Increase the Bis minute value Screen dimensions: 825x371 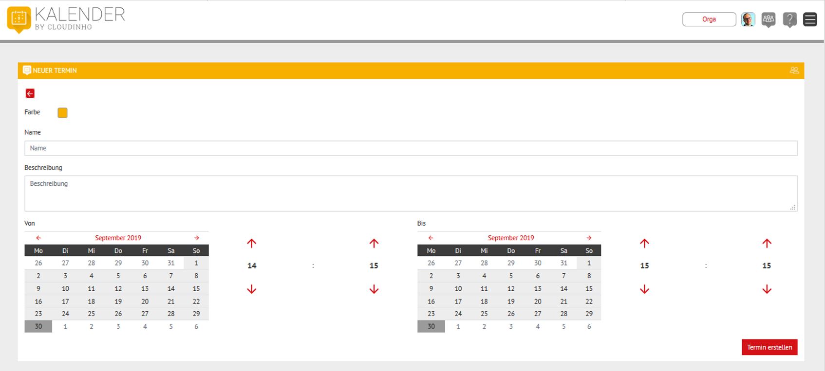click(x=767, y=243)
